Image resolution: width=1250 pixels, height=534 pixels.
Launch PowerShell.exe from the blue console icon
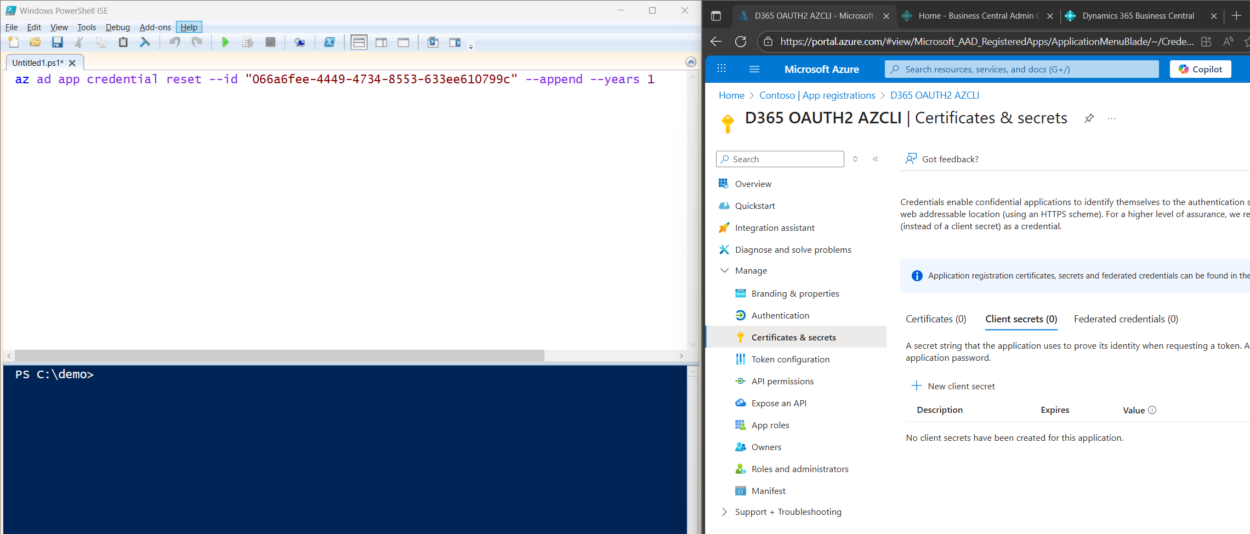(x=329, y=42)
